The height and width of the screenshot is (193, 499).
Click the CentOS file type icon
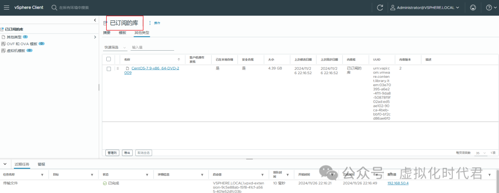pos(127,68)
